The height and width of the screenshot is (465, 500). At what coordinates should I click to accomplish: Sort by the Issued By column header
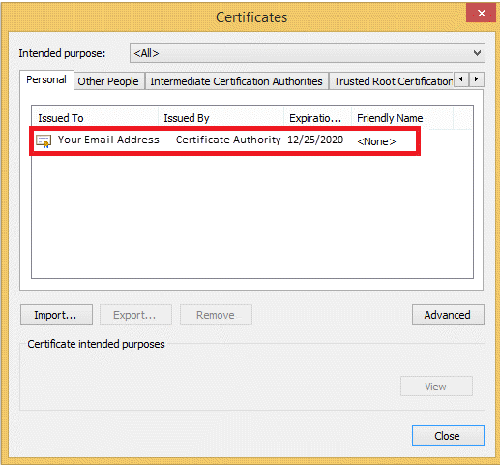click(x=221, y=118)
